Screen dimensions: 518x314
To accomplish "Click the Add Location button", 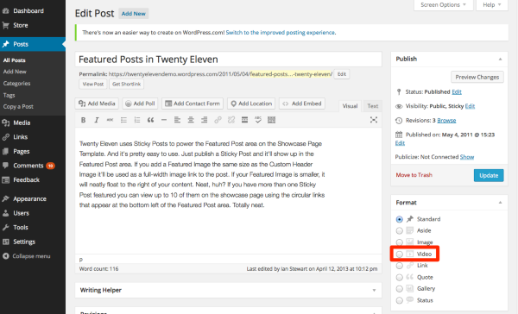I will tap(251, 104).
